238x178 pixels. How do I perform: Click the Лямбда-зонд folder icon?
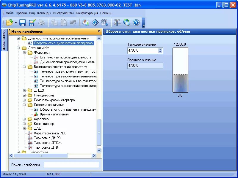(x=30, y=95)
